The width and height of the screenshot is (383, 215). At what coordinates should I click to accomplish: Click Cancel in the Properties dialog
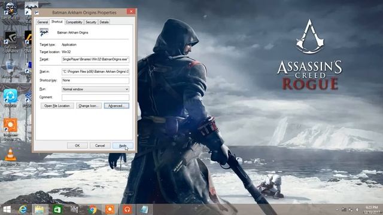pyautogui.click(x=100, y=146)
